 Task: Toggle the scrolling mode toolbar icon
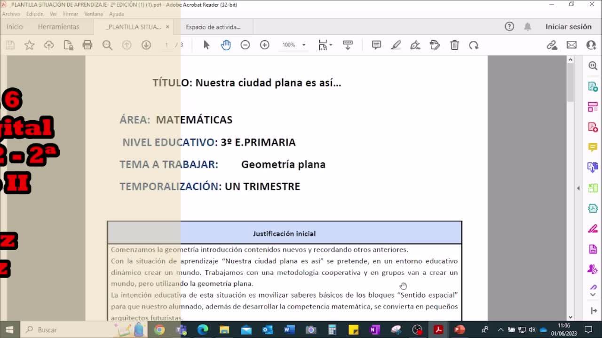[348, 45]
